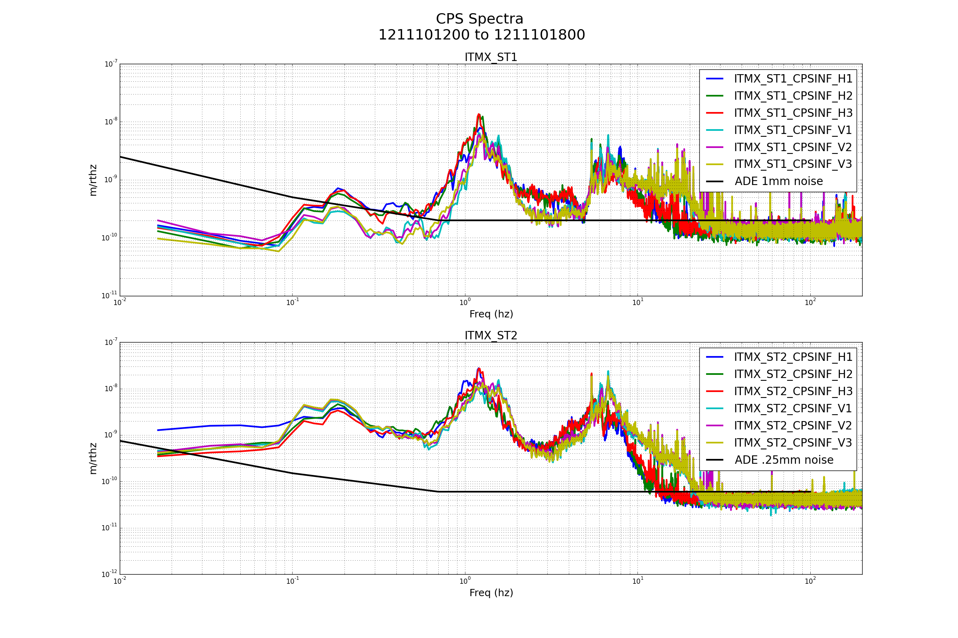Click ITMX_ST1_CPSINF_H2 green legend line
This screenshot has width=958, height=638.
[x=715, y=96]
